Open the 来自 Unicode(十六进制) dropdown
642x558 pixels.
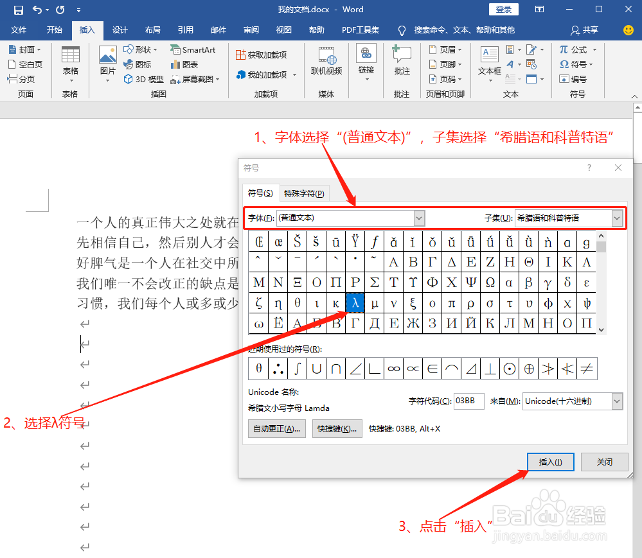[x=617, y=401]
